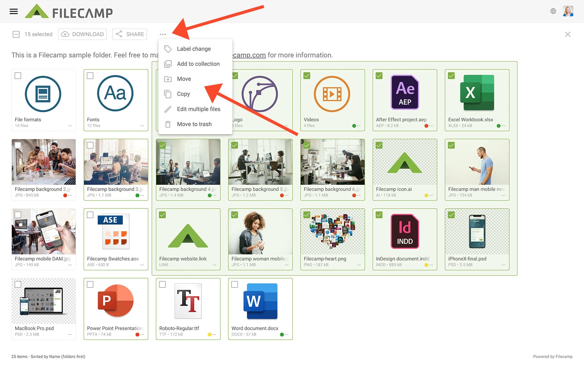584x365 pixels.
Task: Open the Filecamp icon.ai thumbnail
Action: tap(405, 162)
